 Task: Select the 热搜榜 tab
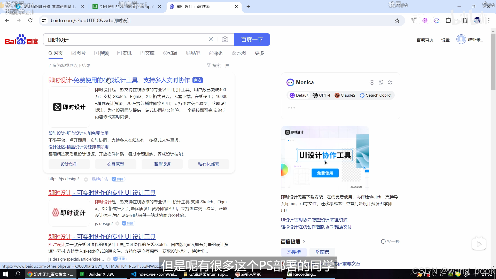pyautogui.click(x=294, y=252)
